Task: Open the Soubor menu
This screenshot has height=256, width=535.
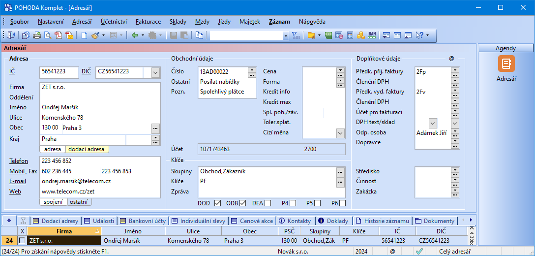Action: (x=20, y=22)
